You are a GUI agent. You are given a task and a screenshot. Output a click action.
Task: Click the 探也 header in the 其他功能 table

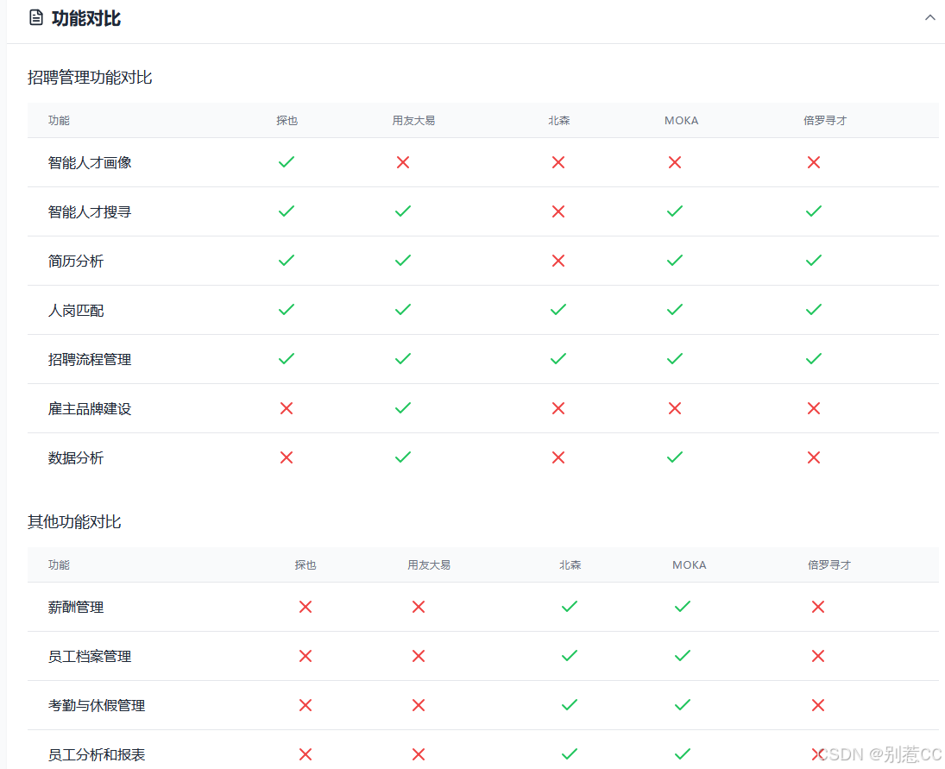pos(305,564)
